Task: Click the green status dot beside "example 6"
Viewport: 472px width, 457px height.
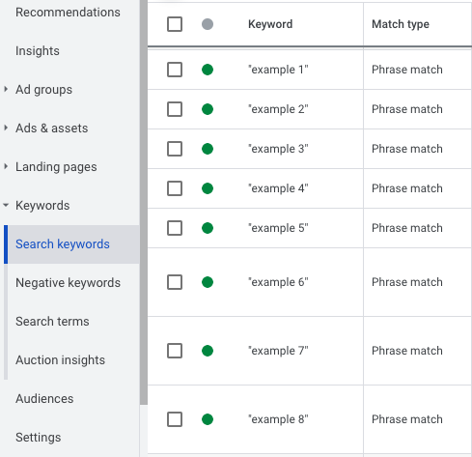Action: [x=208, y=282]
